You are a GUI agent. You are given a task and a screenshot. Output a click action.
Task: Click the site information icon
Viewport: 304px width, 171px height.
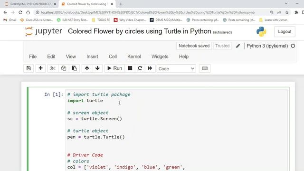(37, 12)
